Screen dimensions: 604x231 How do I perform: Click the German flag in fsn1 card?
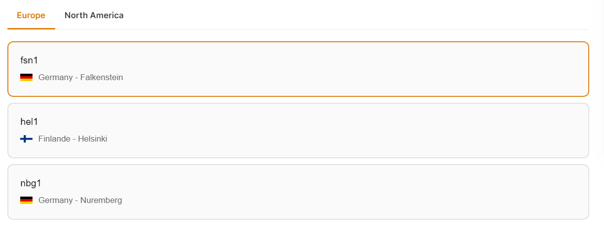[x=26, y=78]
